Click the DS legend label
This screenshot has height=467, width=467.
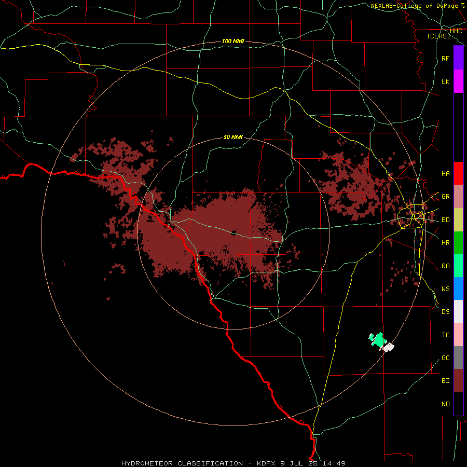tap(446, 312)
